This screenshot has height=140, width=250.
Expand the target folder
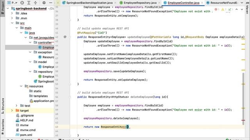(12, 110)
